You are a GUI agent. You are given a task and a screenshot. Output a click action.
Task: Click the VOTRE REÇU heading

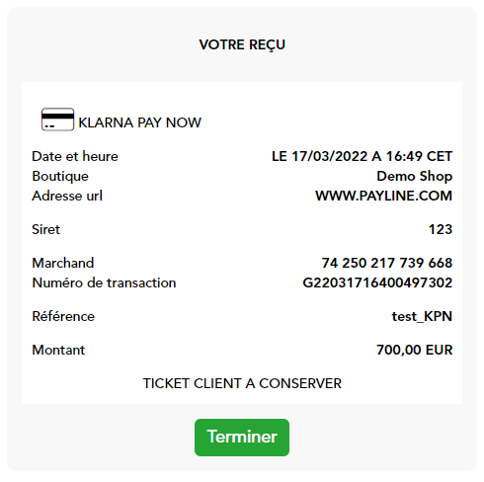coord(242,44)
